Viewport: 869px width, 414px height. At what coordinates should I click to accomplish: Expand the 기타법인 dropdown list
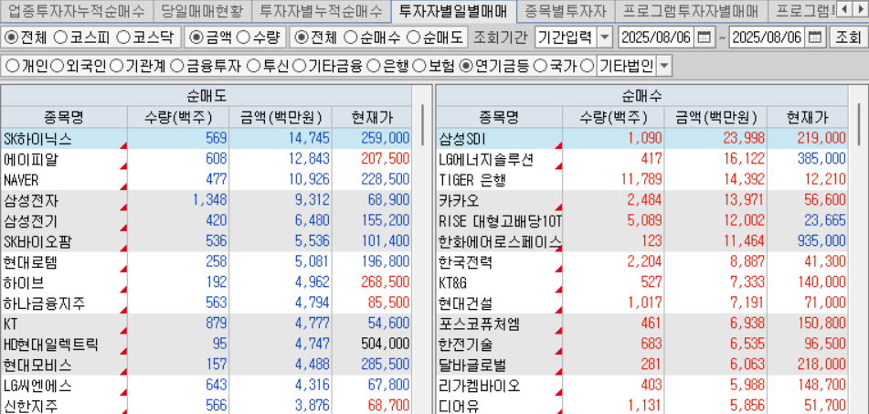click(664, 67)
